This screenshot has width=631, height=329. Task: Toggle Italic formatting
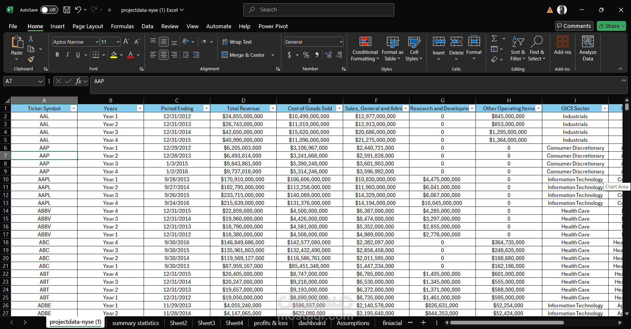pos(68,55)
